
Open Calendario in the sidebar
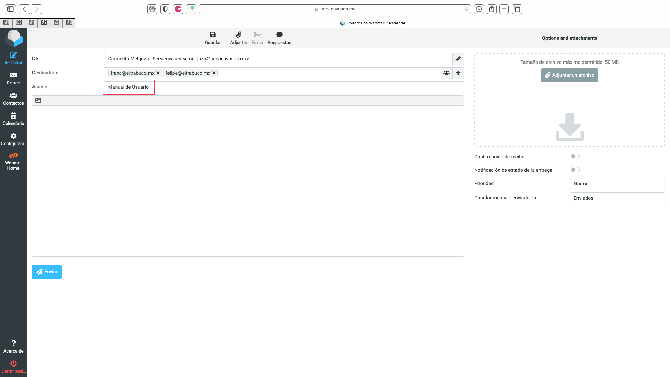click(x=13, y=119)
